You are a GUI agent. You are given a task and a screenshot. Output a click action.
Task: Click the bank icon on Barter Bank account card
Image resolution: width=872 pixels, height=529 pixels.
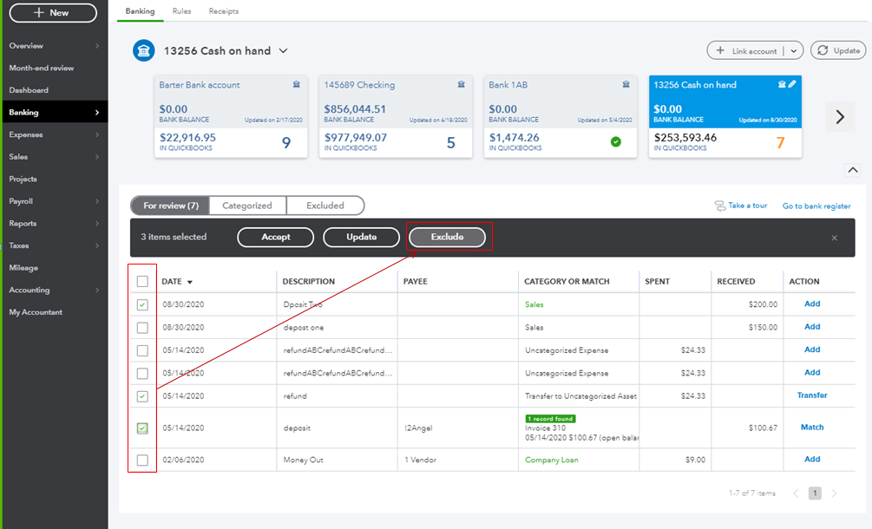coord(297,85)
